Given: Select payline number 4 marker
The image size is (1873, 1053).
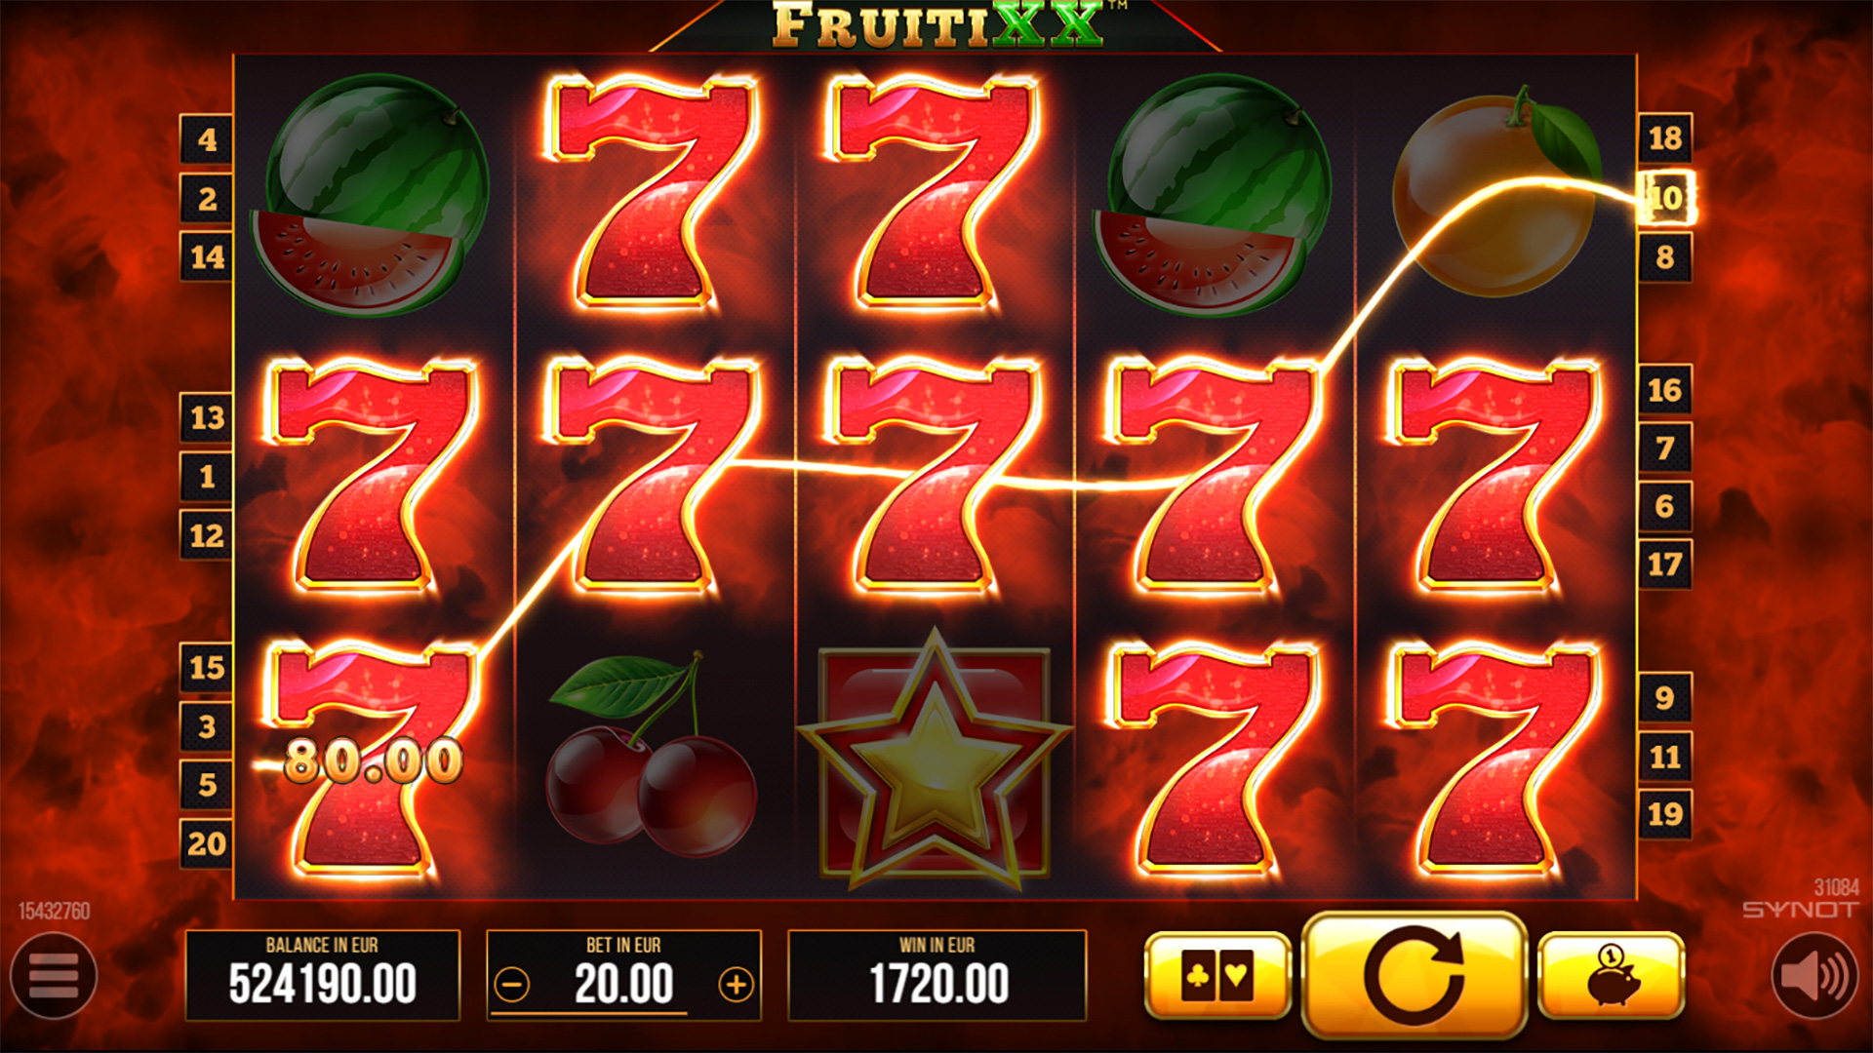Looking at the screenshot, I should tap(207, 139).
